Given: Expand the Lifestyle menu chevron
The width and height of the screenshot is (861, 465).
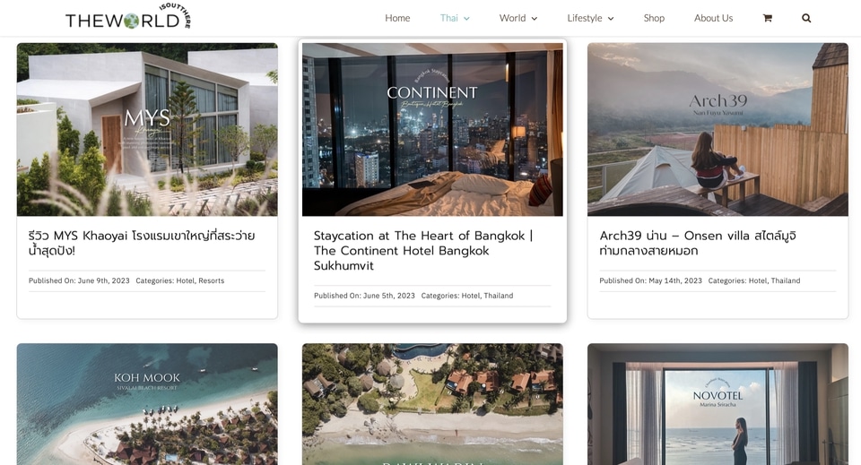Looking at the screenshot, I should (x=611, y=19).
